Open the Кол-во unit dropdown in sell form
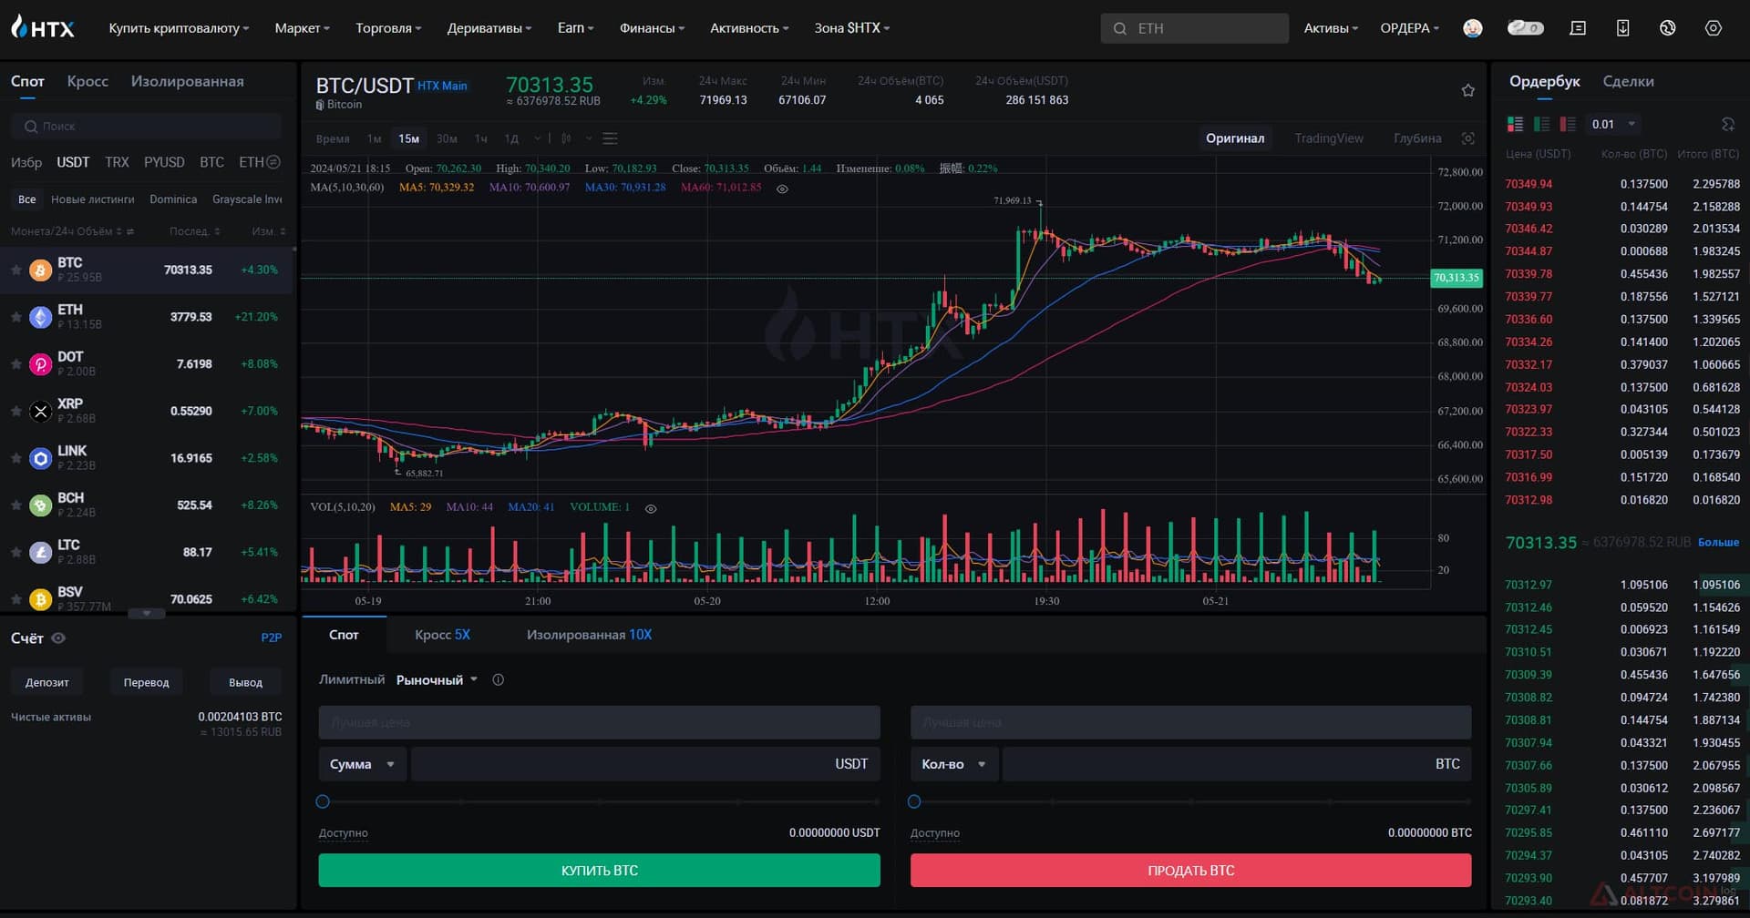 [x=953, y=764]
